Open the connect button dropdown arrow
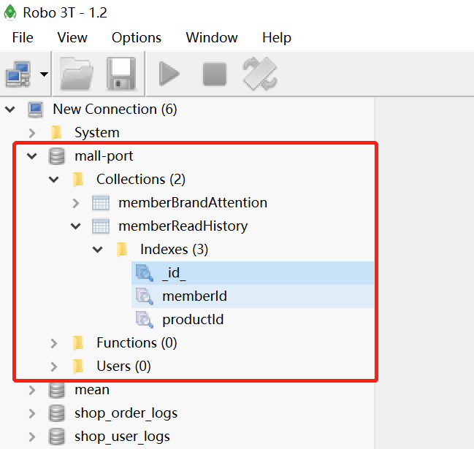 (x=44, y=74)
